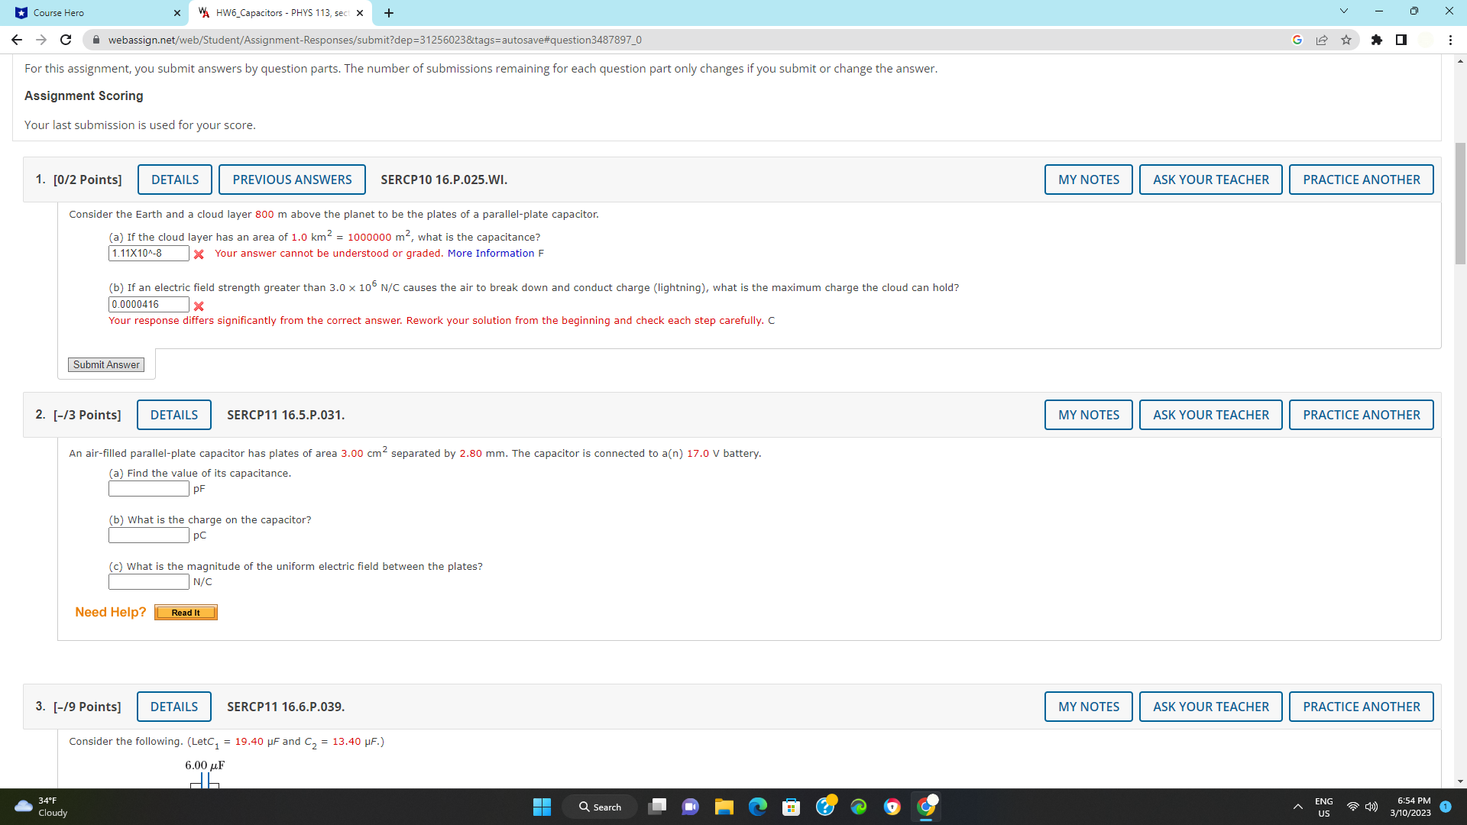Open File Explorer from the taskbar
The height and width of the screenshot is (825, 1467).
(x=724, y=807)
